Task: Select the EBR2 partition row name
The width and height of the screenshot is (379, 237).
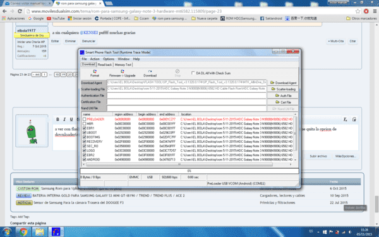Action: pos(90,155)
